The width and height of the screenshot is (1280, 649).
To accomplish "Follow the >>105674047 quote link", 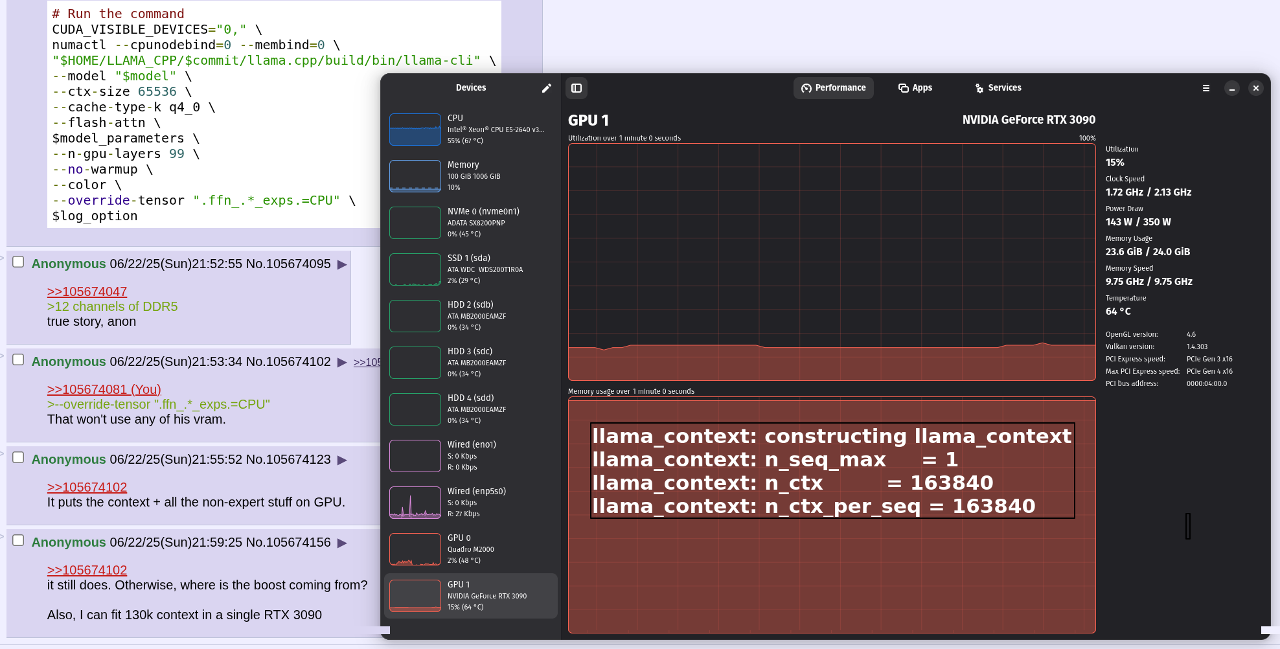I will [87, 292].
